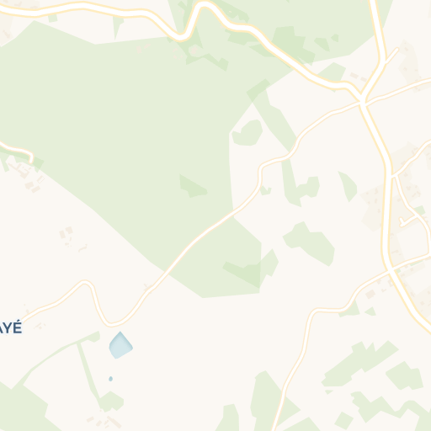Click the rounded road crest northeast of AYÉ
431x431 pixels.
pyautogui.click(x=85, y=283)
